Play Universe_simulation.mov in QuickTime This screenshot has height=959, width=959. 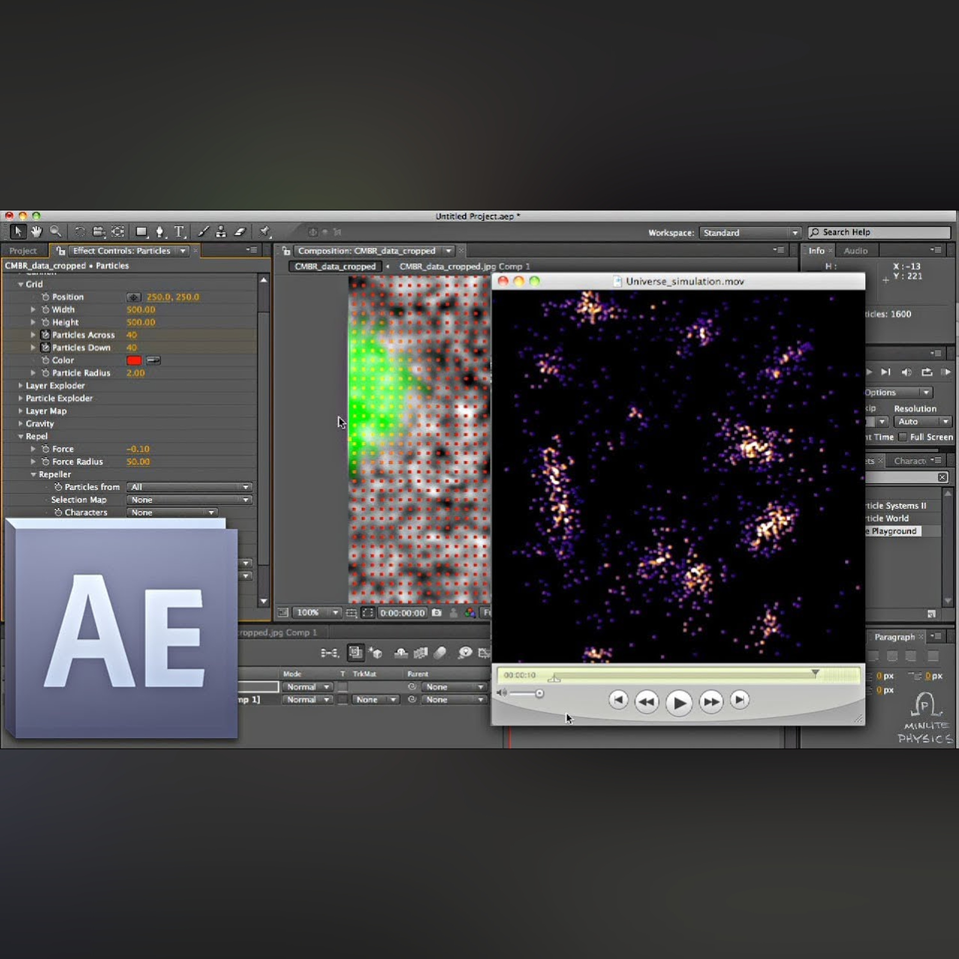(x=679, y=703)
